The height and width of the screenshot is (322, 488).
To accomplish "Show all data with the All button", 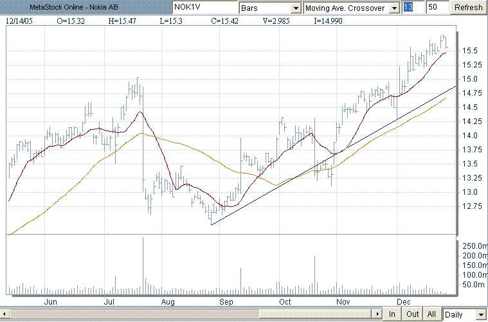I will tap(432, 314).
